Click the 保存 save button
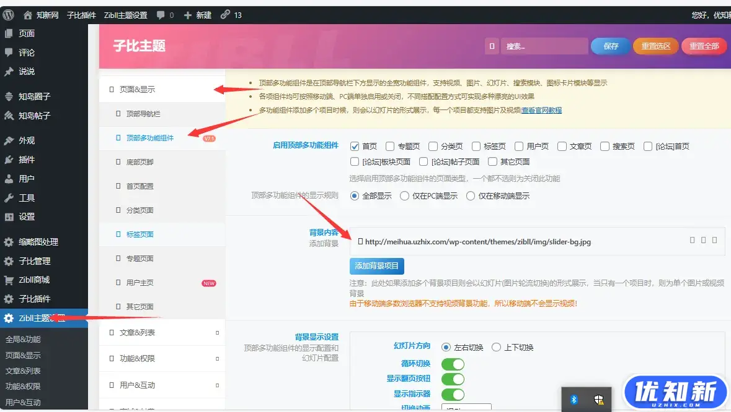Viewport: 731px width, 412px height. click(611, 46)
